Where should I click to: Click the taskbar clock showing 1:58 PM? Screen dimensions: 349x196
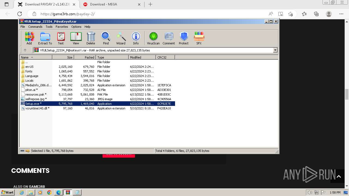pos(335,192)
